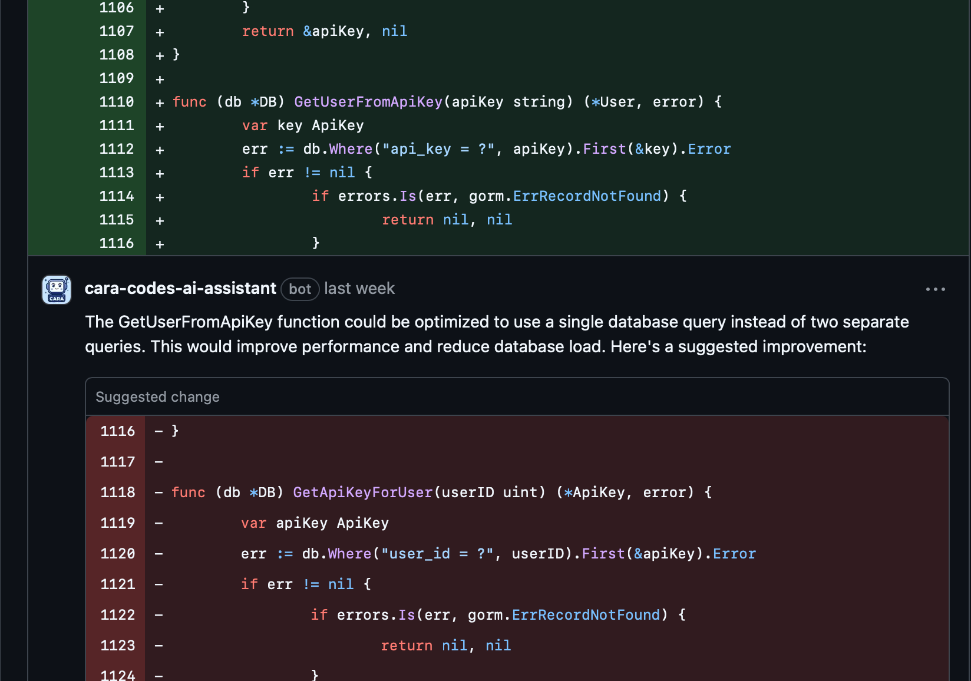The image size is (971, 681).
Task: Select diff line number 1110
Action: tap(117, 102)
